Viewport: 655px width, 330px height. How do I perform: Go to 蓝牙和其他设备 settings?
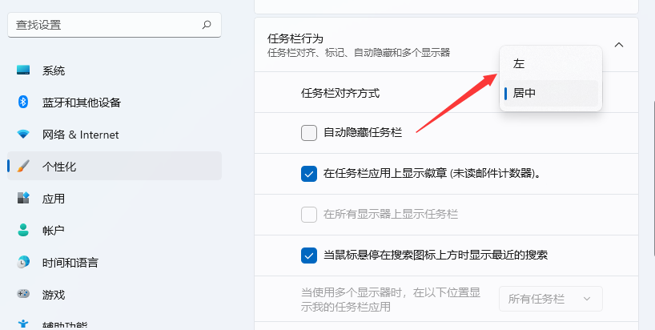coord(81,103)
